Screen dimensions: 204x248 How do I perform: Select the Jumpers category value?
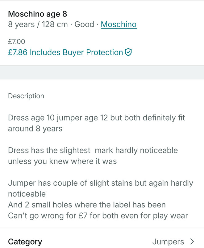(x=168, y=242)
